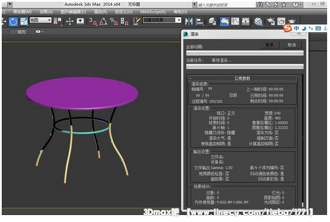Click Sogou input method S logo

[x=288, y=28]
